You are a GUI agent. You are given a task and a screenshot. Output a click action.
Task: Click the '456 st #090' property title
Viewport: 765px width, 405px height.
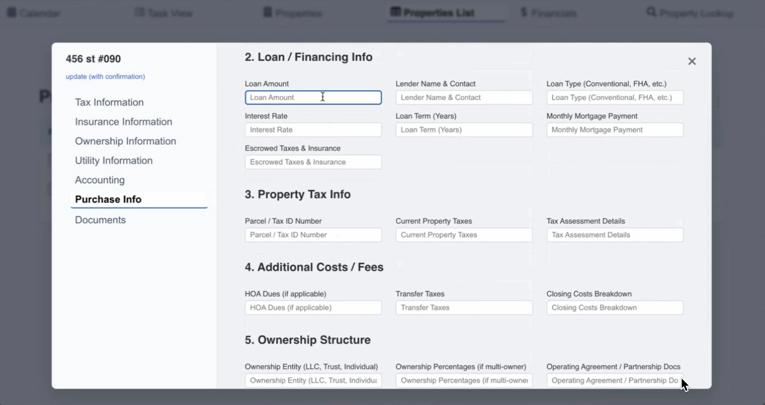[x=93, y=59]
